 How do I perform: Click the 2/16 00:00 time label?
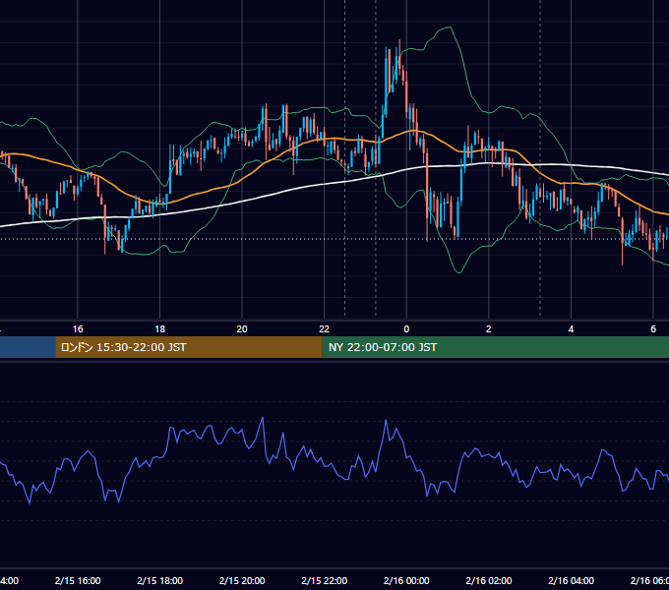pyautogui.click(x=406, y=580)
